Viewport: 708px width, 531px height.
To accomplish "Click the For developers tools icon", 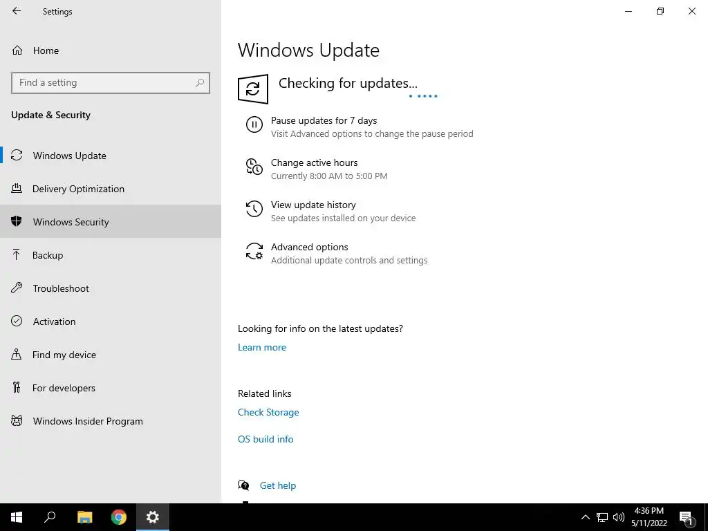I will [x=17, y=387].
